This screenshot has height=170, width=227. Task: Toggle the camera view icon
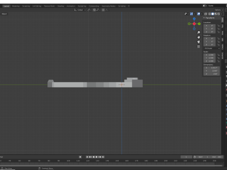199,42
